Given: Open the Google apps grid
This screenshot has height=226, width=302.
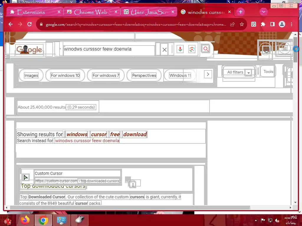Looking at the screenshot, I should (285, 48).
